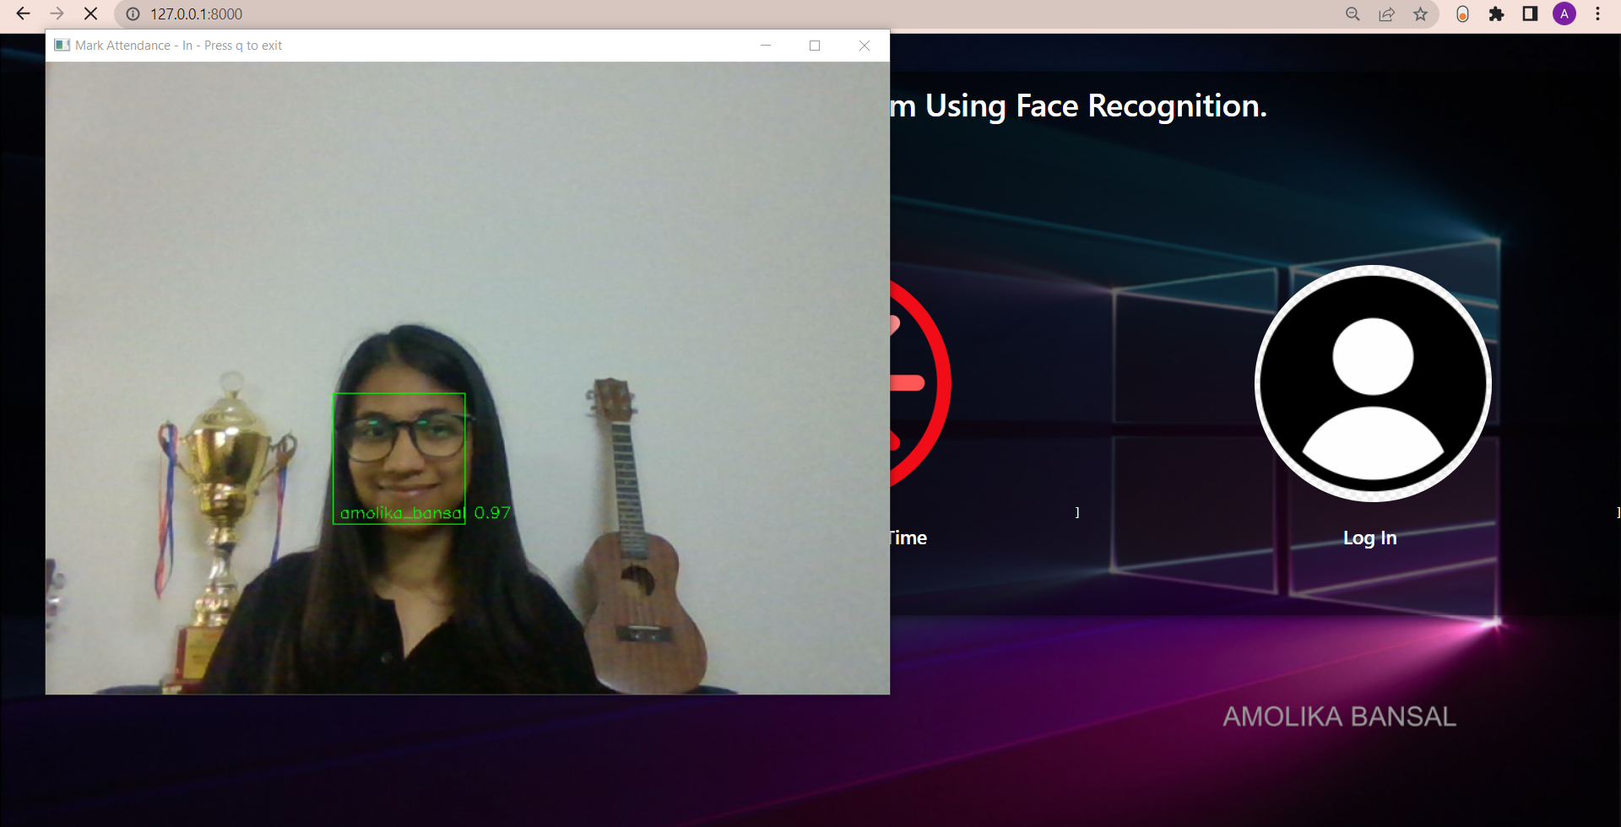1621x827 pixels.
Task: Open browser history via back arrow area
Action: (22, 14)
